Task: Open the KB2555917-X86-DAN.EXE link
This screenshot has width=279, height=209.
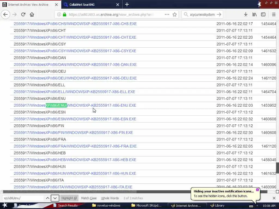Action: pyautogui.click(x=75, y=64)
